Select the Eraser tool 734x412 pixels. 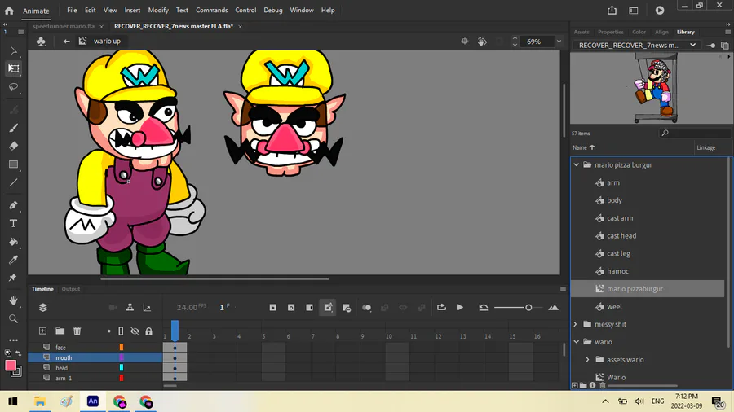click(13, 146)
